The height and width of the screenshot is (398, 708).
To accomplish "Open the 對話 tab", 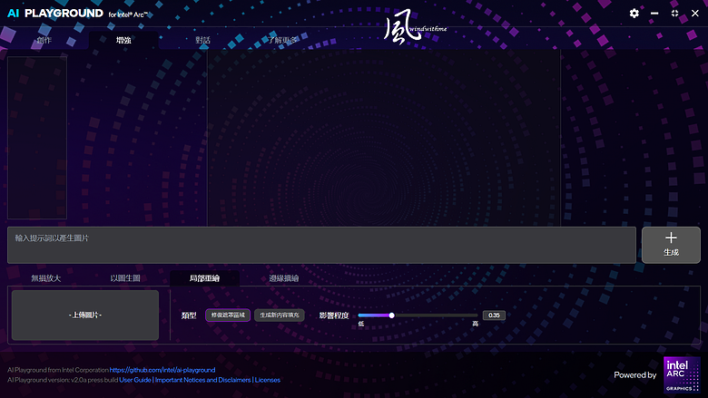I will tap(202, 40).
